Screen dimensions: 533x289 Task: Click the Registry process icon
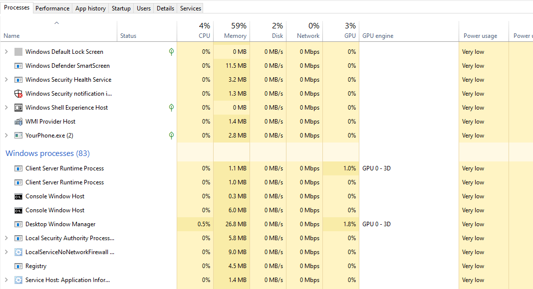[18, 266]
